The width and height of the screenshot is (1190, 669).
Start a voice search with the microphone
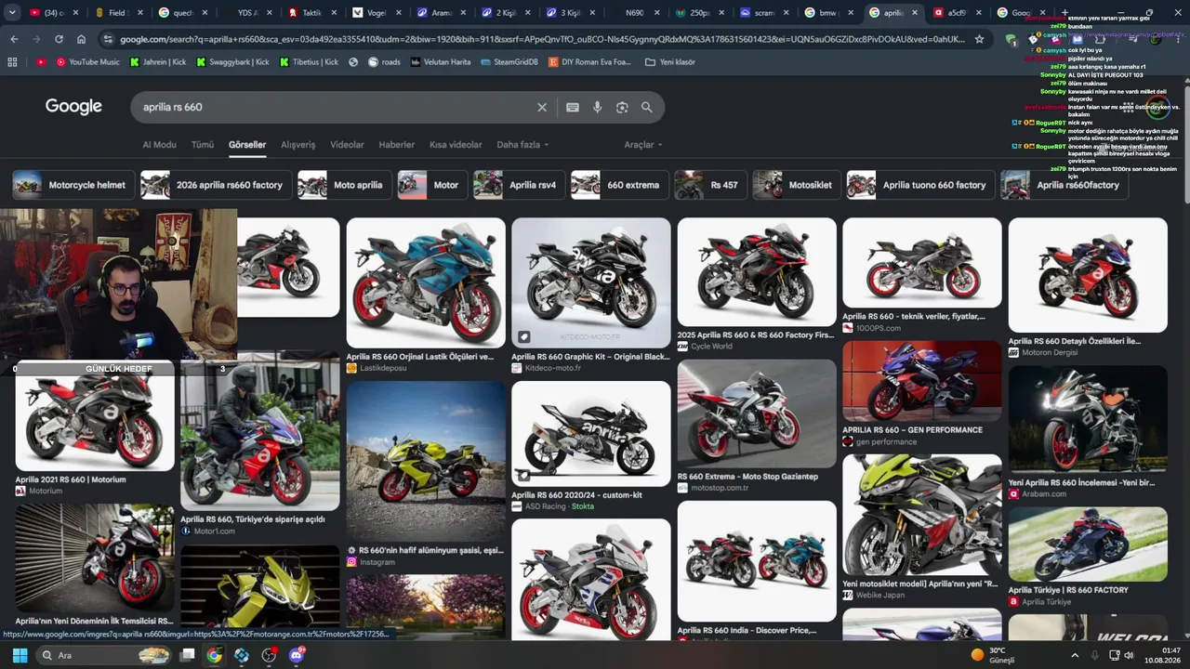point(597,107)
